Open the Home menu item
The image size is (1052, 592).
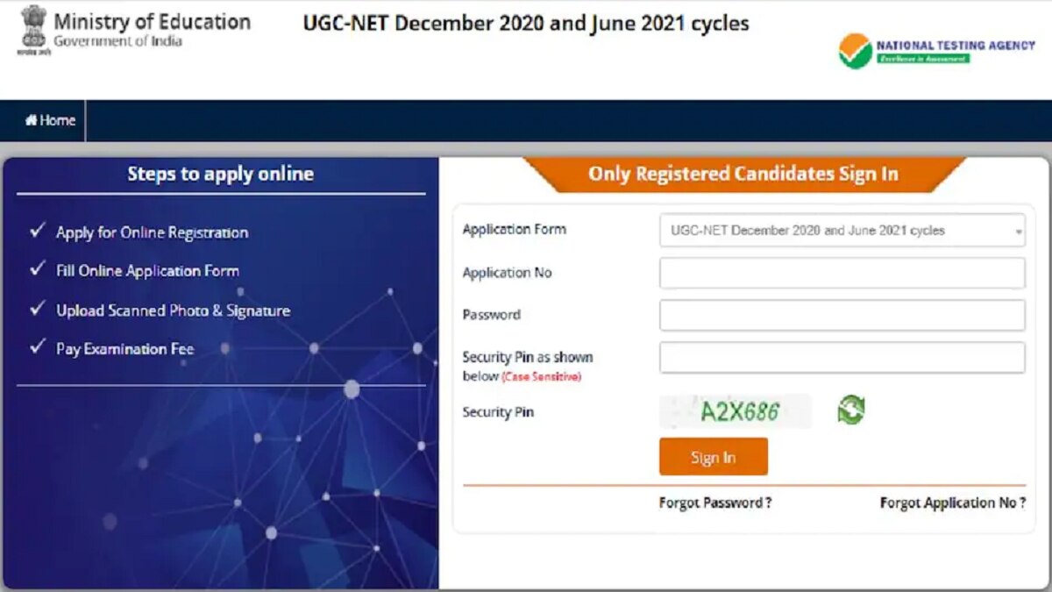click(51, 120)
